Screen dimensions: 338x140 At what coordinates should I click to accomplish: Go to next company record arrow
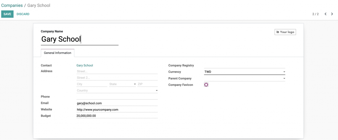coord(332,14)
